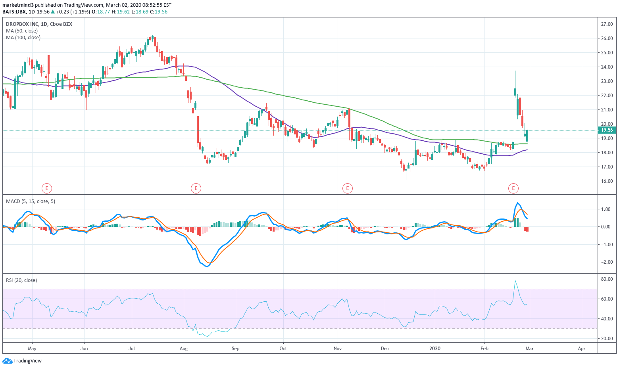Select the November earnings E marker

pyautogui.click(x=348, y=188)
